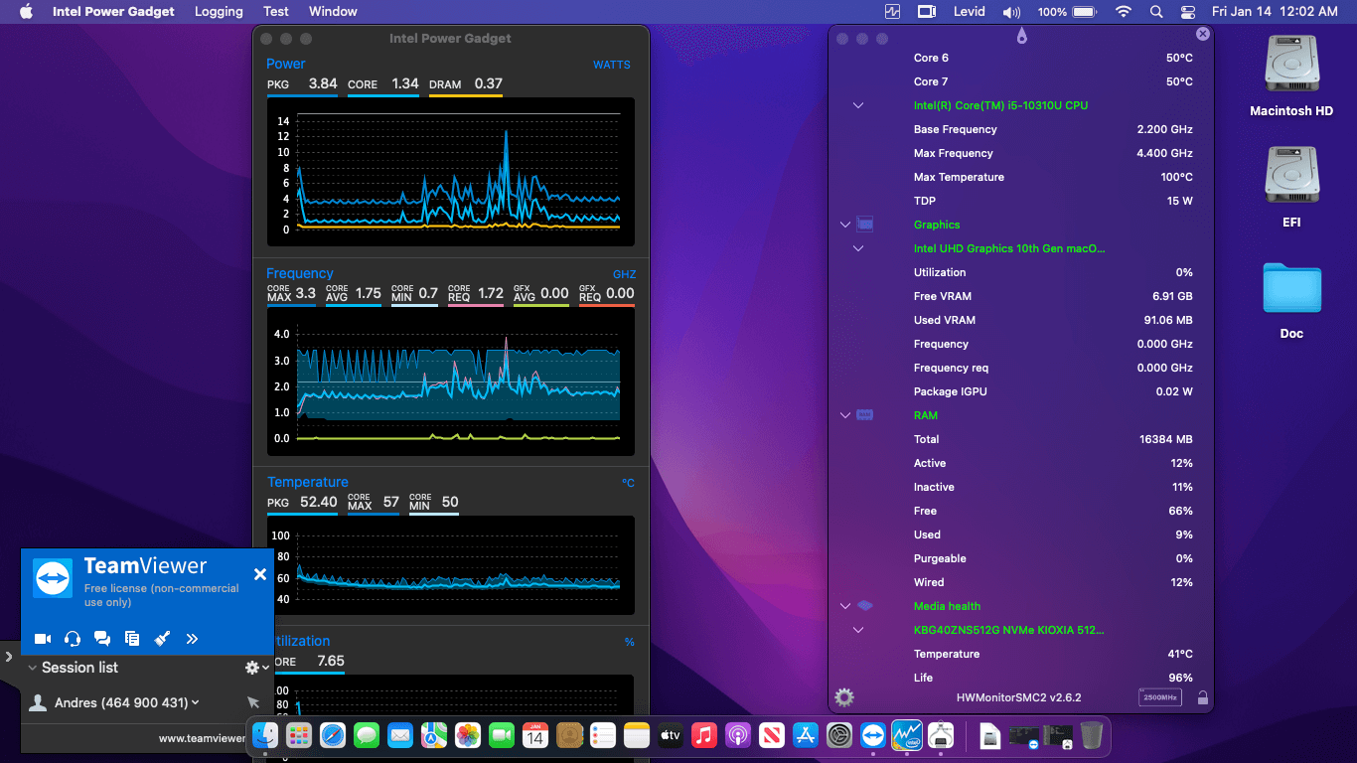Click °C unit label in Temperature section
1357x763 pixels.
coord(628,483)
